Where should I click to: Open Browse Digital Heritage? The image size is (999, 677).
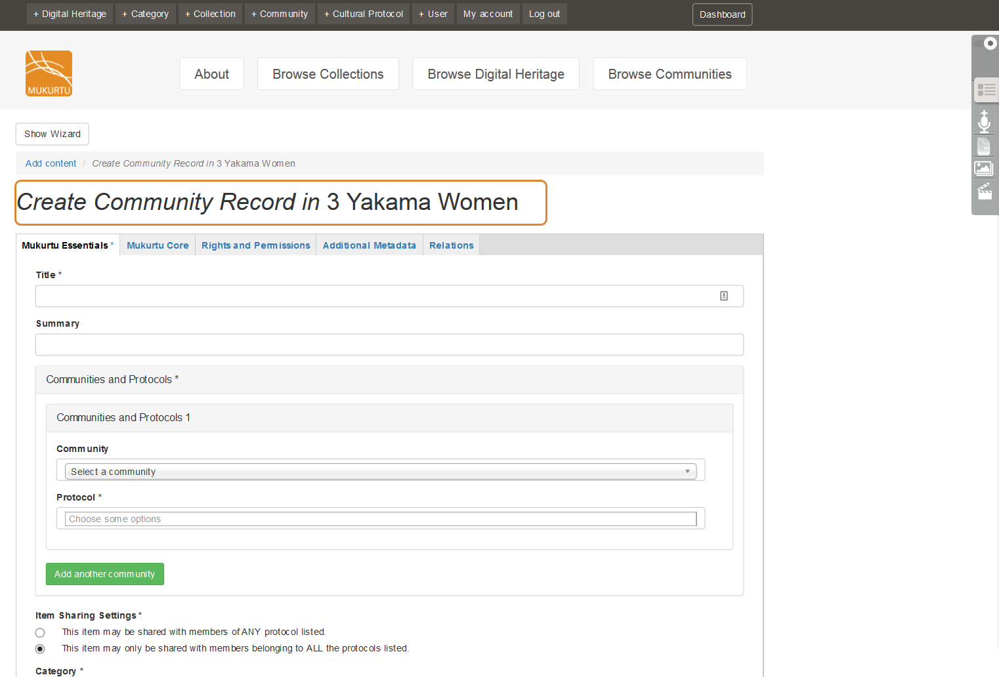(496, 74)
